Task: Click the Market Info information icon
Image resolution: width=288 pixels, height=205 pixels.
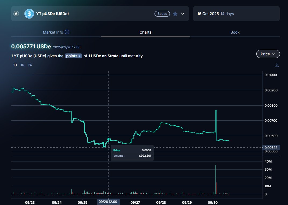Action: pos(67,32)
